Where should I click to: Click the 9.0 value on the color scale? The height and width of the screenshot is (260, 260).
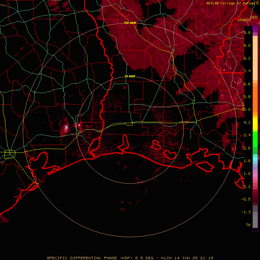247,45
